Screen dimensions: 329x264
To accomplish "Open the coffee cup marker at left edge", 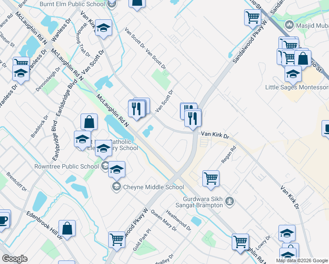I will [x=4, y=222].
